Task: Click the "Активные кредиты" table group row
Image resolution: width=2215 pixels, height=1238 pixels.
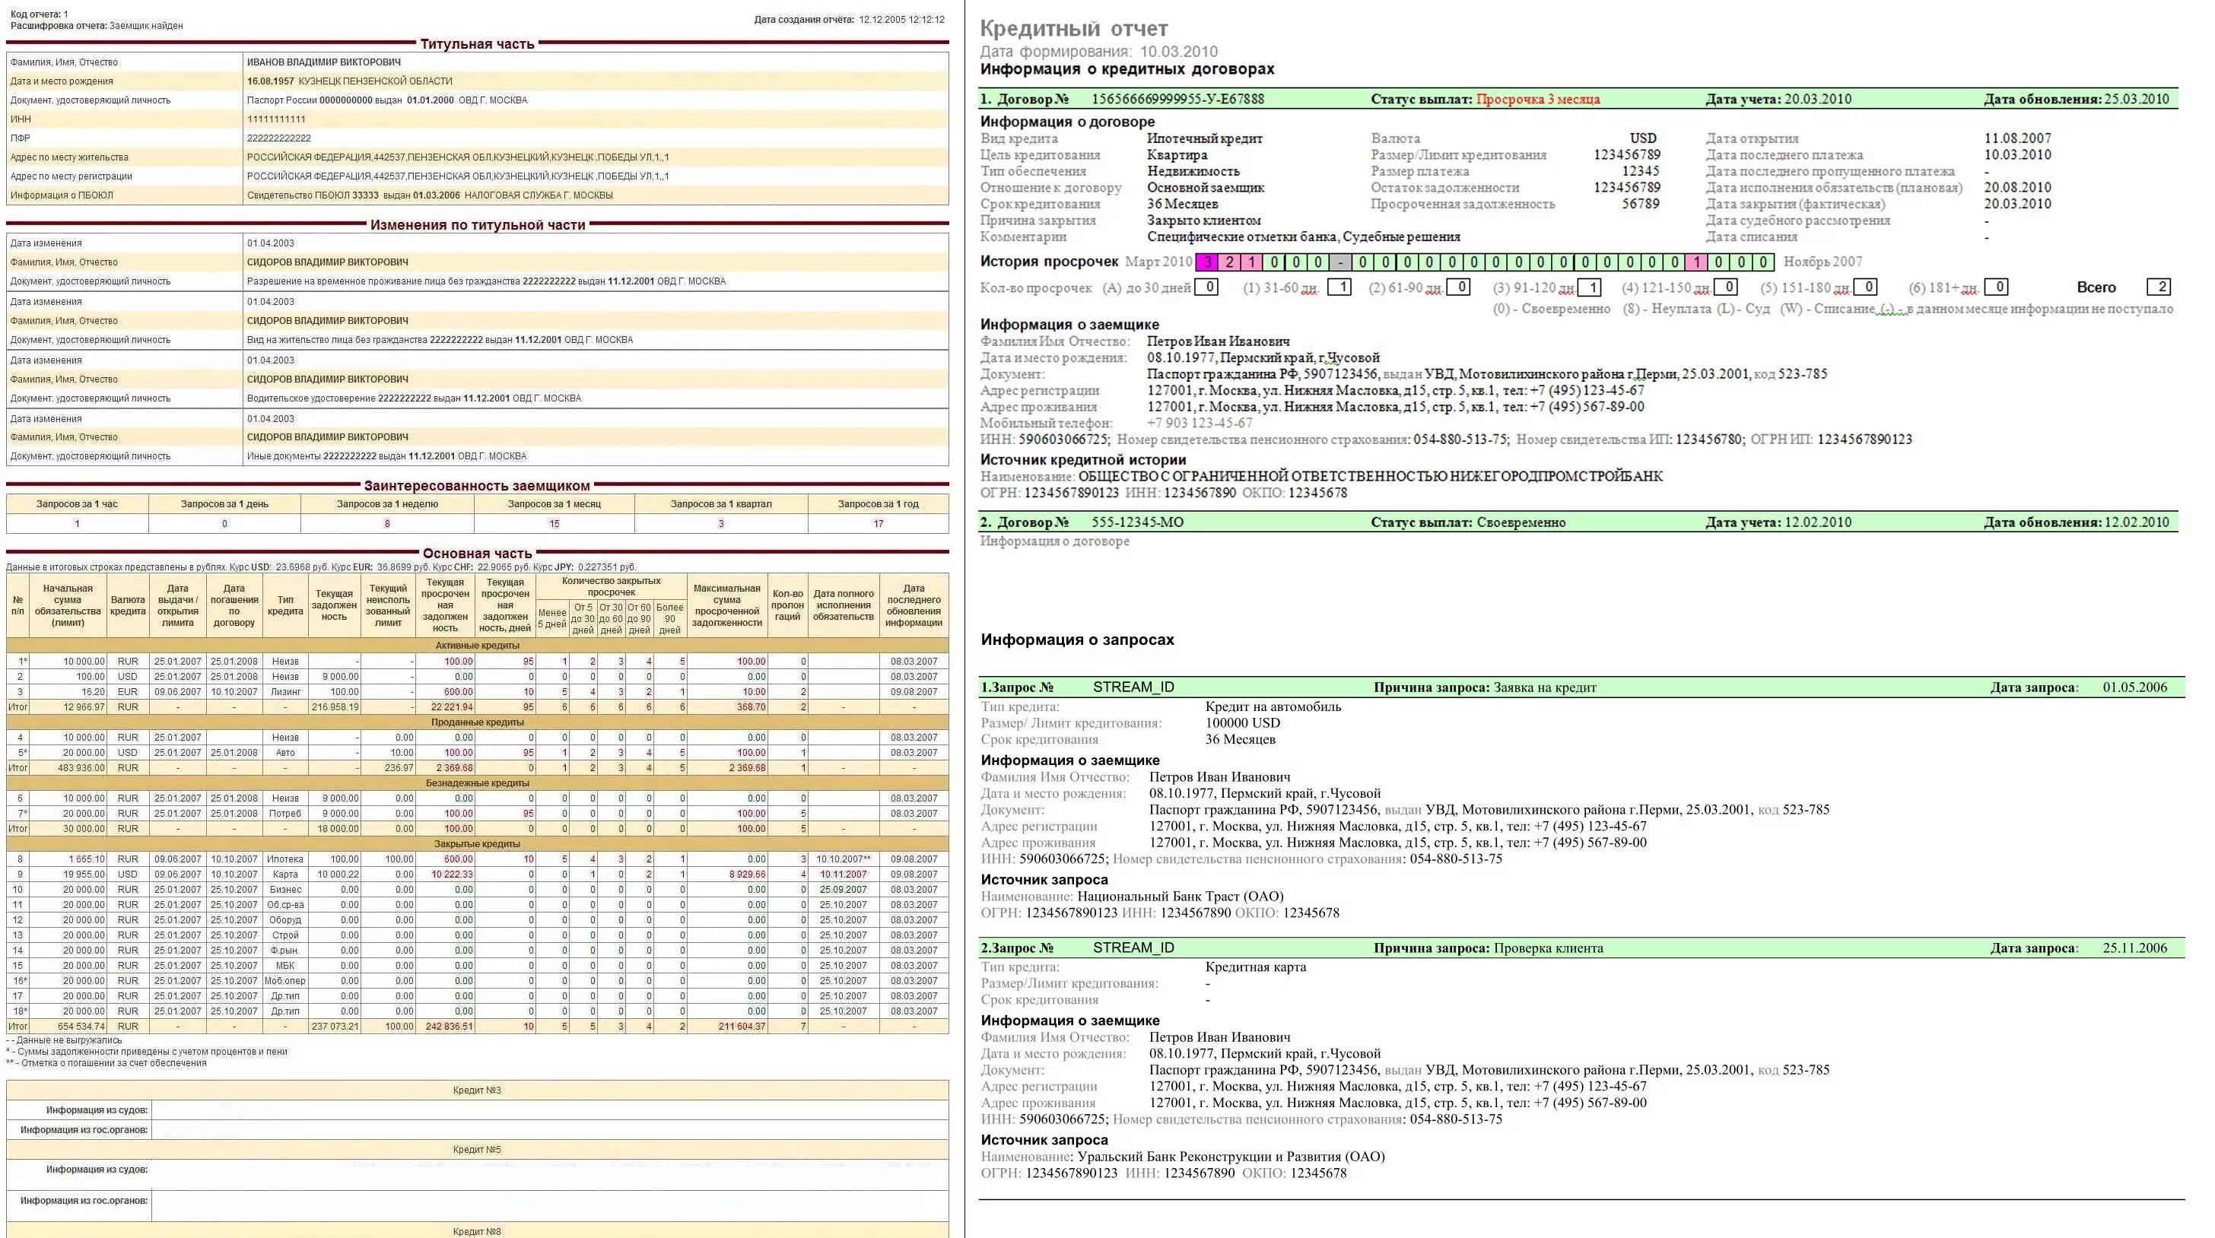Action: (477, 646)
